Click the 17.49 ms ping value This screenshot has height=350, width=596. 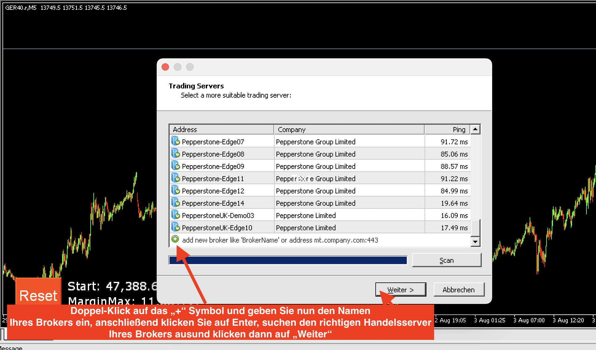454,228
